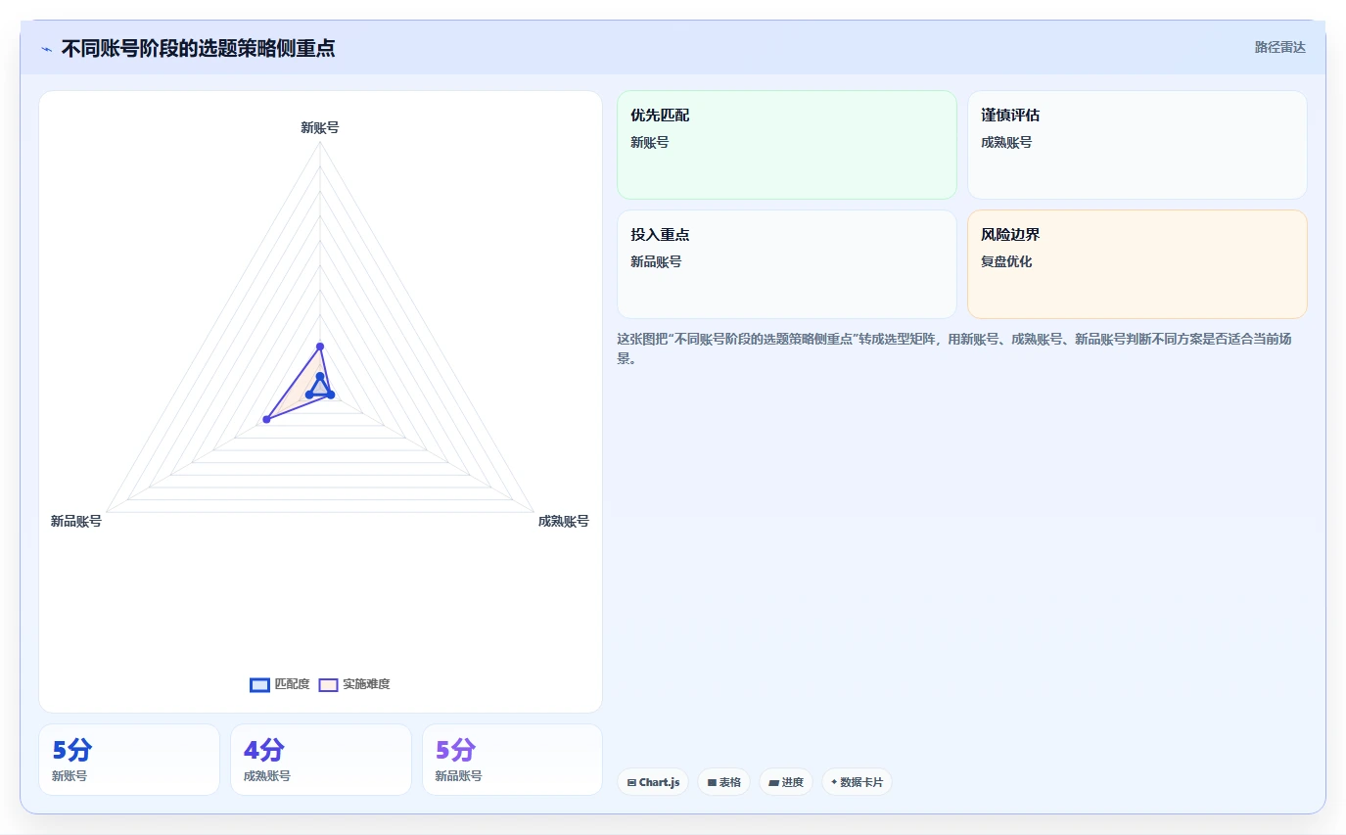Viewport: 1346px width, 835px height.
Task: Open the 优先匹配 card
Action: (x=787, y=145)
